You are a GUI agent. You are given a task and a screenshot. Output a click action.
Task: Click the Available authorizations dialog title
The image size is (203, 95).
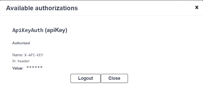pos(42,8)
